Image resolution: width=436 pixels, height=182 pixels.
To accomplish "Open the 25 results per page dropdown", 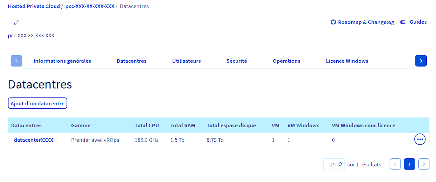I will [x=334, y=164].
